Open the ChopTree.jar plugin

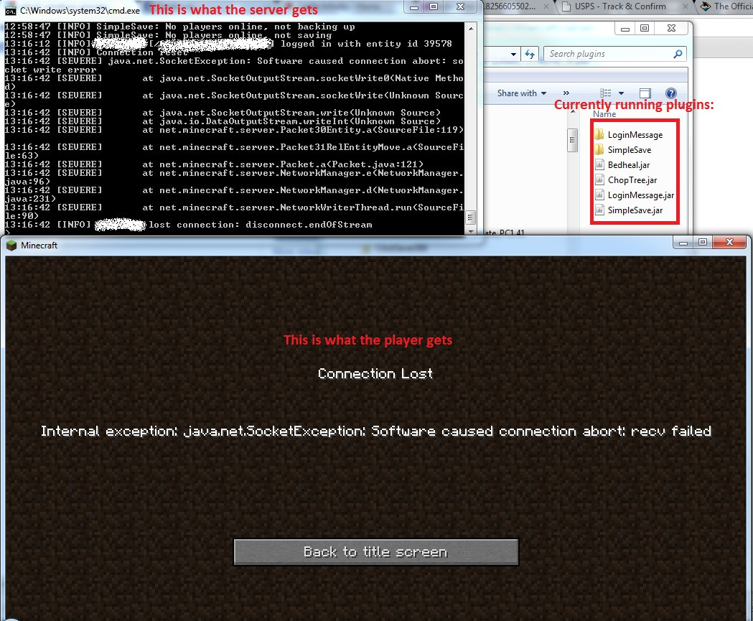633,179
